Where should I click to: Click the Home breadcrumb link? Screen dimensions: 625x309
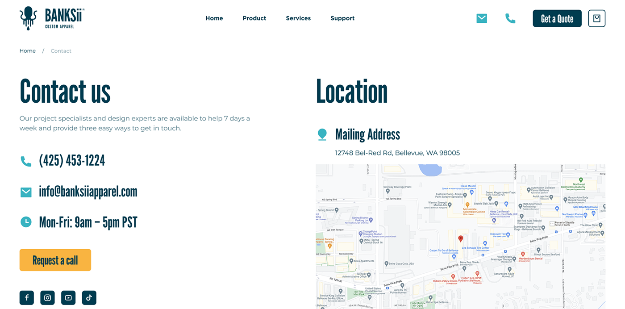click(28, 51)
